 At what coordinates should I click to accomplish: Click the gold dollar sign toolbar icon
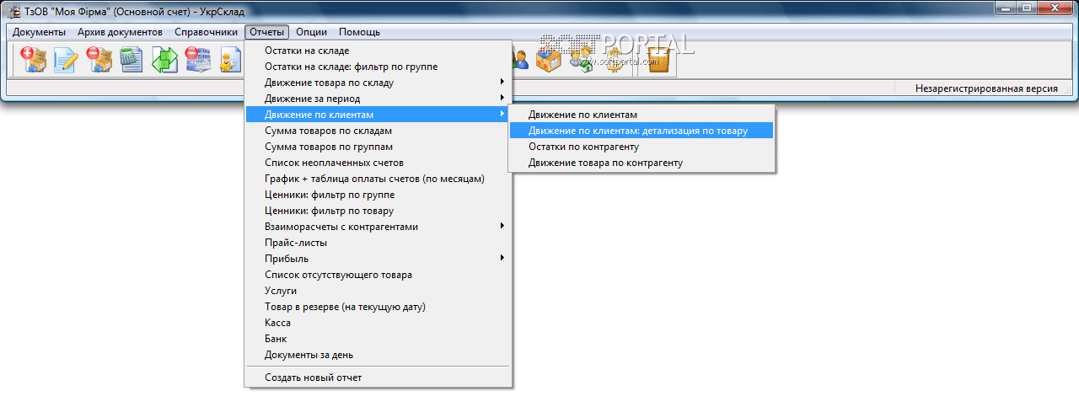click(x=615, y=61)
